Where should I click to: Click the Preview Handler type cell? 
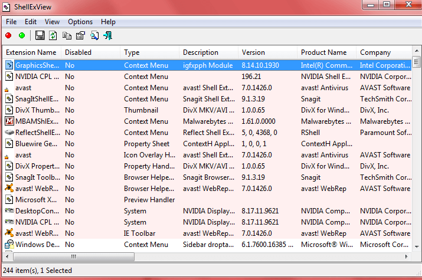149,200
